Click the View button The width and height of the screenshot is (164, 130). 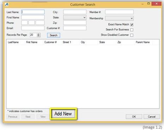click(43, 117)
